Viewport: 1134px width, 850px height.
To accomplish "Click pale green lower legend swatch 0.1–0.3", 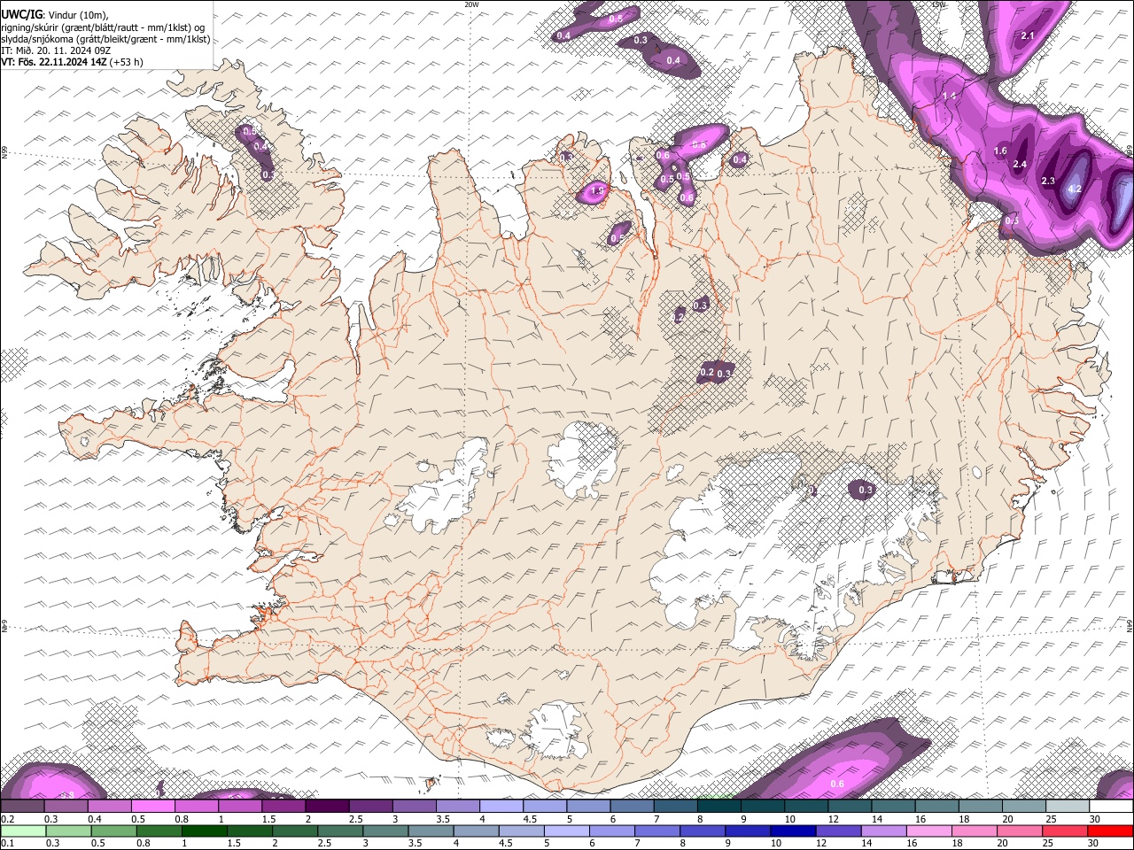I will 23,831.
